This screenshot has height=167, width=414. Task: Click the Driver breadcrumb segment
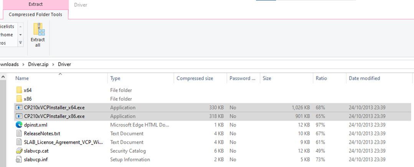coord(64,64)
